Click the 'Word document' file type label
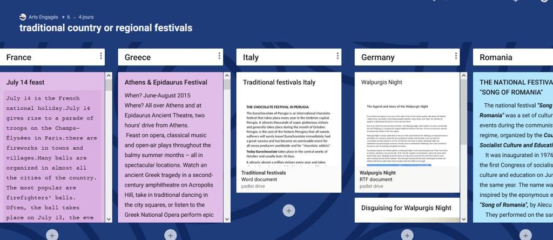The height and width of the screenshot is (240, 553). (259, 179)
